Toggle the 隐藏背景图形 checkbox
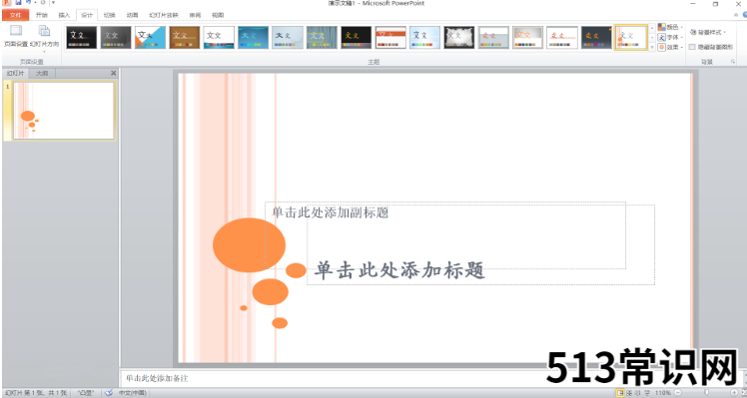Viewport: 747px width, 398px height. click(x=692, y=47)
